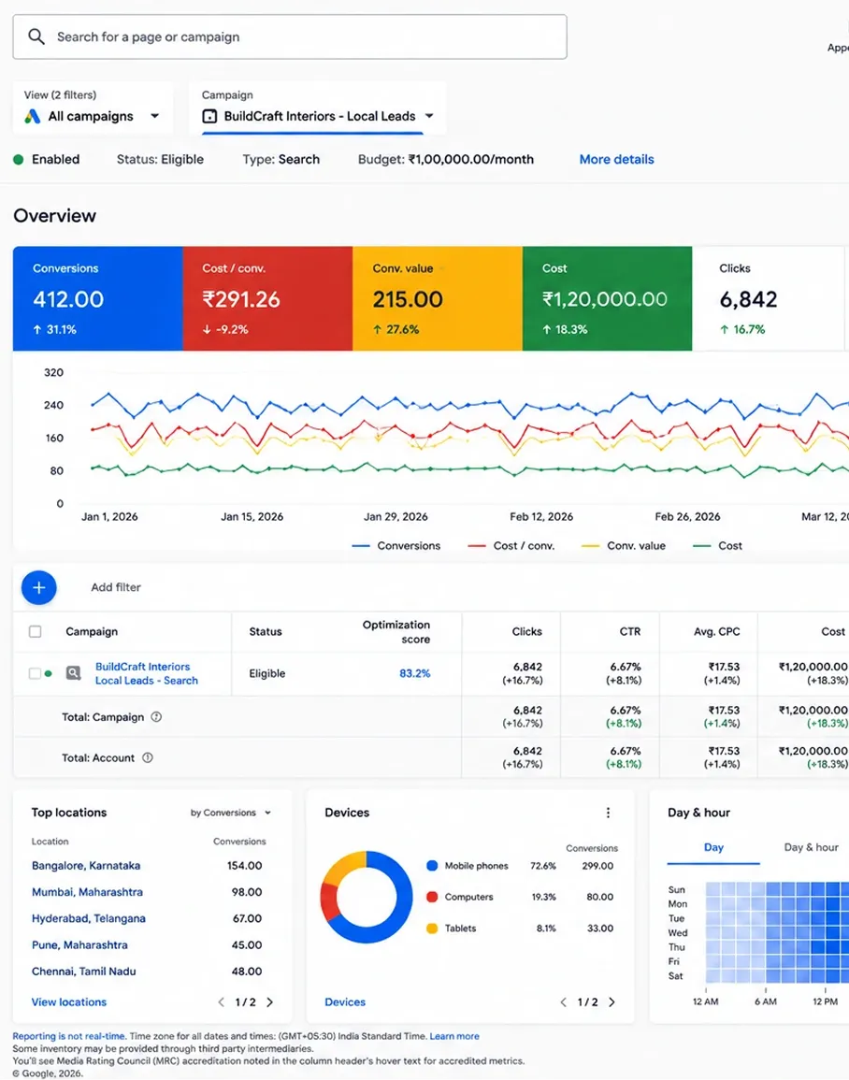The height and width of the screenshot is (1080, 849).
Task: Click the Budget ₹1,00,000.00/month text
Action: click(x=445, y=160)
